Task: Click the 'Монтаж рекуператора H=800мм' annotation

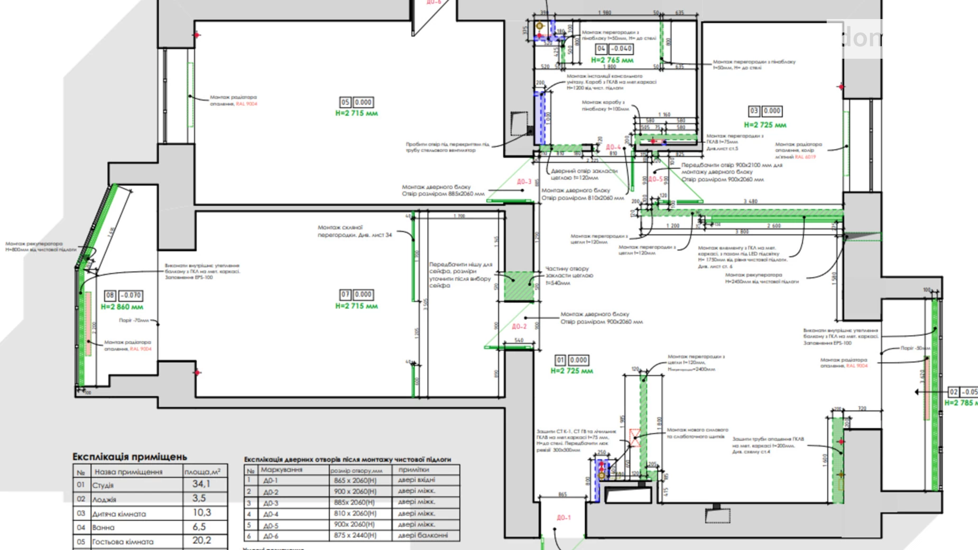Action: pyautogui.click(x=41, y=246)
